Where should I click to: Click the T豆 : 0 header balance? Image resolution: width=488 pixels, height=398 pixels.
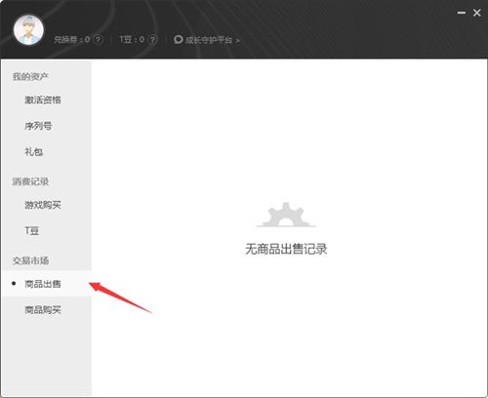(x=132, y=40)
